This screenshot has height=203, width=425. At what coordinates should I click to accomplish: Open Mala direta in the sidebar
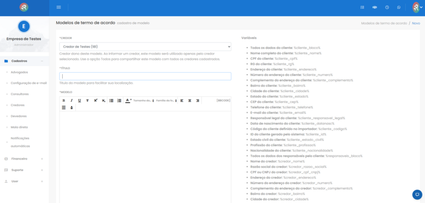click(x=19, y=127)
